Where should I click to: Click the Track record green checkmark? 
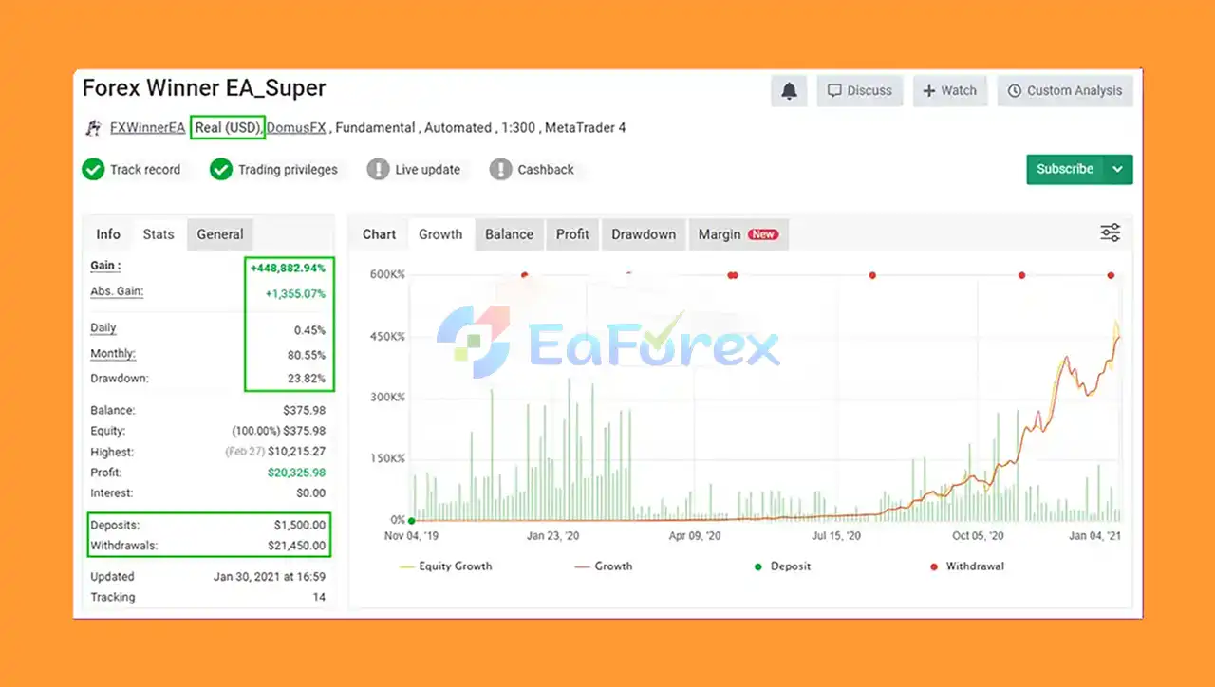[93, 170]
